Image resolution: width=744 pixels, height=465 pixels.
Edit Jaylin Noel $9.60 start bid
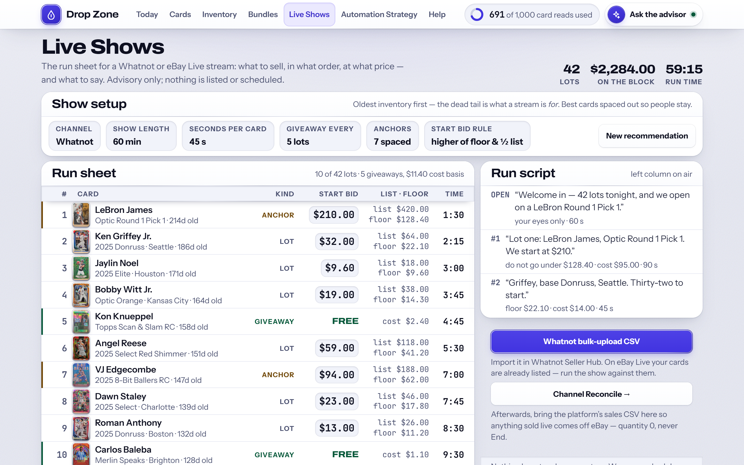click(339, 268)
